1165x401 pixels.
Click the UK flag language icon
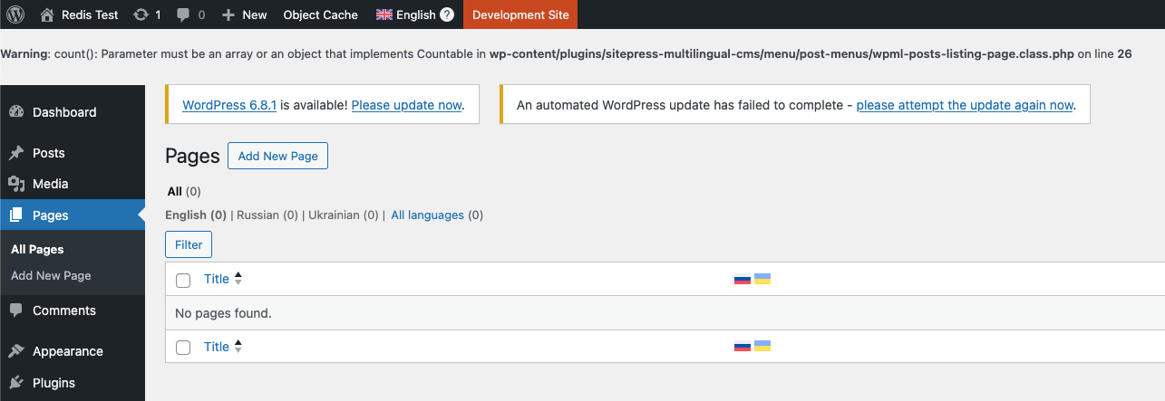[x=384, y=14]
